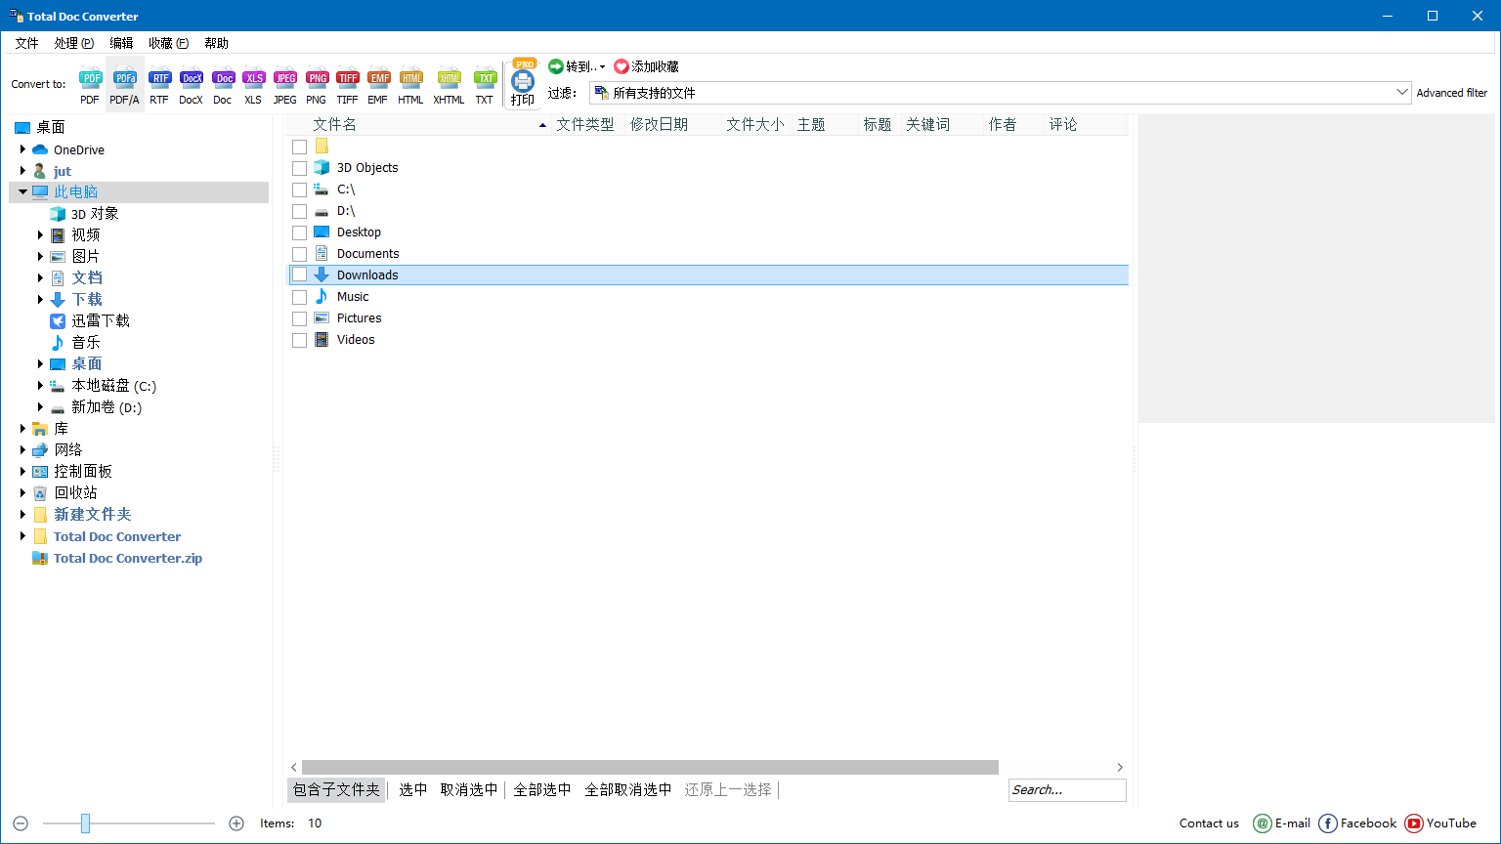Click the Advanced filter link
This screenshot has height=844, width=1501.
click(x=1452, y=93)
